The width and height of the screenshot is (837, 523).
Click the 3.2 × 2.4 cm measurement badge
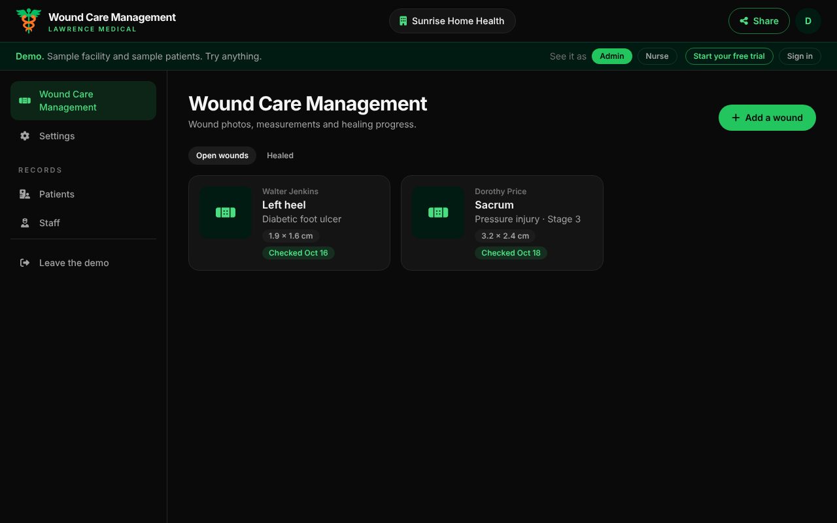click(x=505, y=236)
